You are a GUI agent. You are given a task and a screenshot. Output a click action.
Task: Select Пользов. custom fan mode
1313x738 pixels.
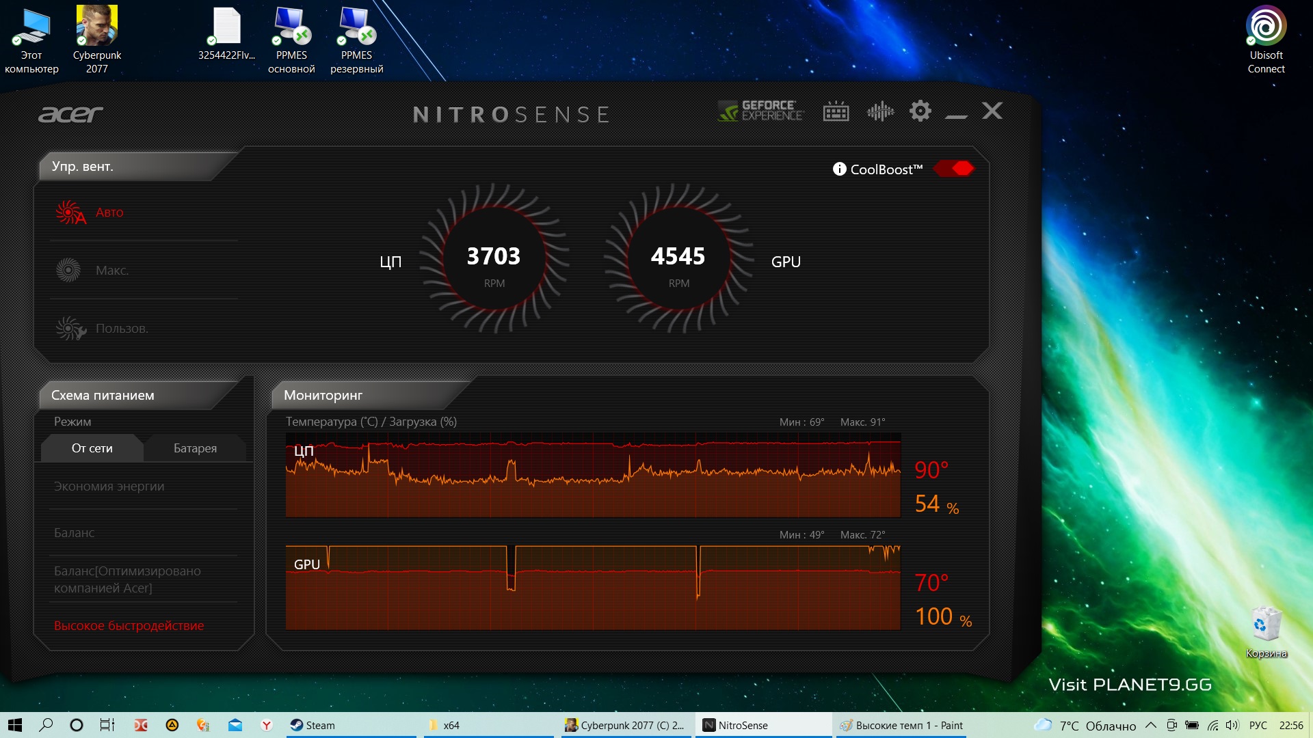[x=121, y=329]
